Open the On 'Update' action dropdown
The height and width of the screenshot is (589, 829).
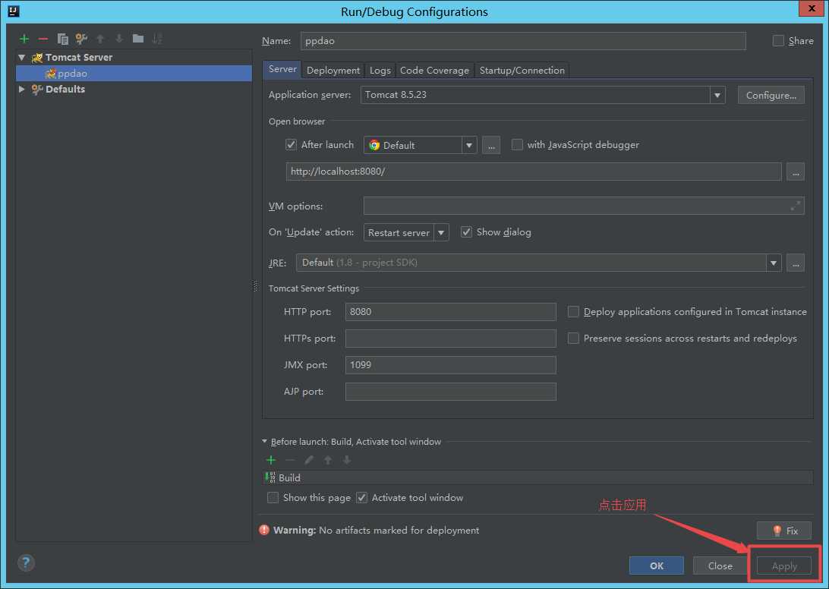coord(441,232)
